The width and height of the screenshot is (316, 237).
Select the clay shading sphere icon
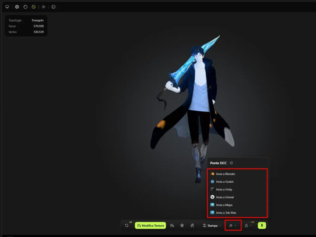[25, 7]
